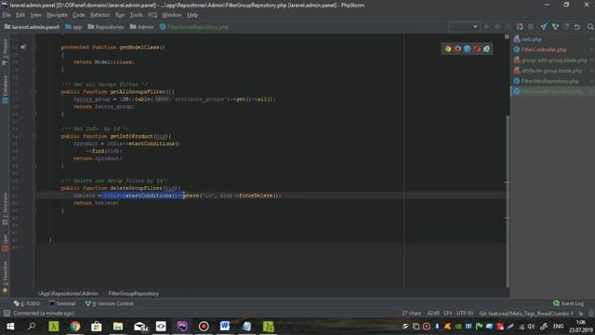The height and width of the screenshot is (335, 595).
Task: Open the Favorites tool window stripe
Action: pos(5,277)
